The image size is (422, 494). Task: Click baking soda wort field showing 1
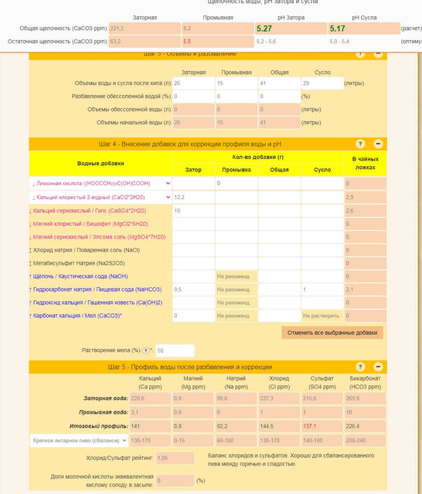click(x=322, y=289)
